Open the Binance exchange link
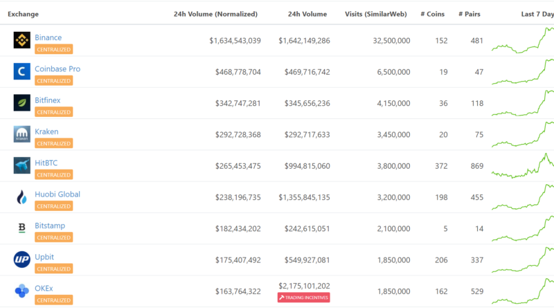 [x=48, y=37]
